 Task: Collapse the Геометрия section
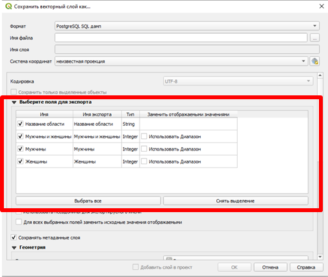click(x=14, y=248)
